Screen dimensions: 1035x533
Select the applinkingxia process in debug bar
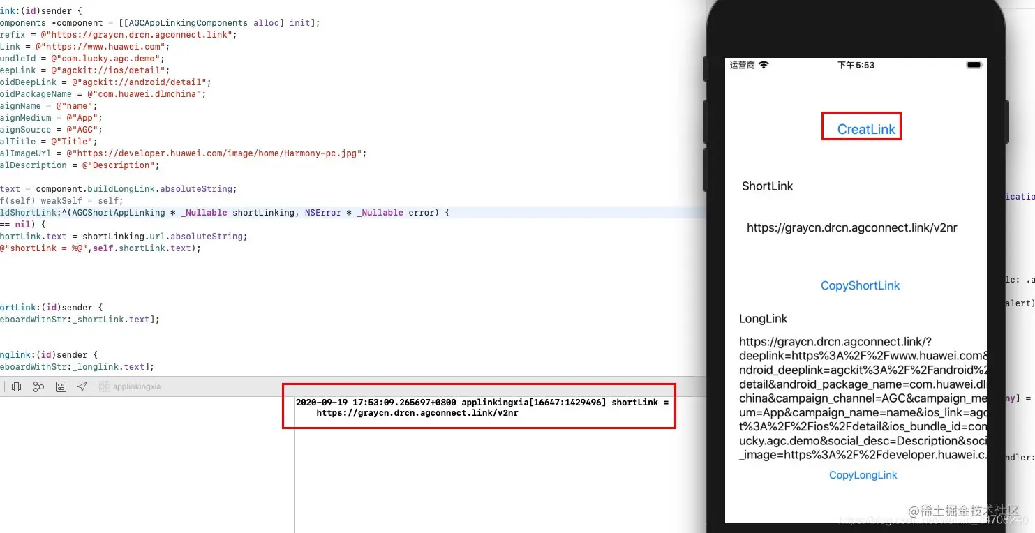[x=131, y=386]
